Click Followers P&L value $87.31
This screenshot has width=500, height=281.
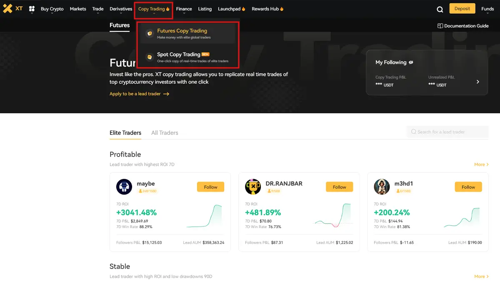coord(277,243)
